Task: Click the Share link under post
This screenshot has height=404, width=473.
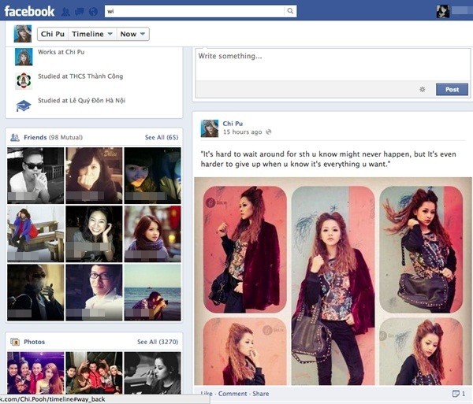Action: (261, 394)
